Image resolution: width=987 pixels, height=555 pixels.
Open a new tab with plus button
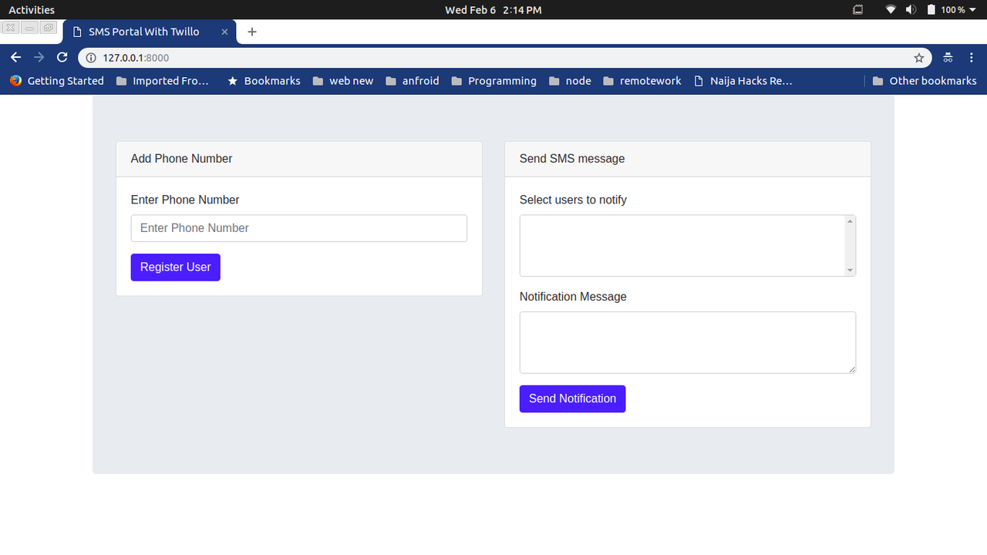tap(251, 32)
